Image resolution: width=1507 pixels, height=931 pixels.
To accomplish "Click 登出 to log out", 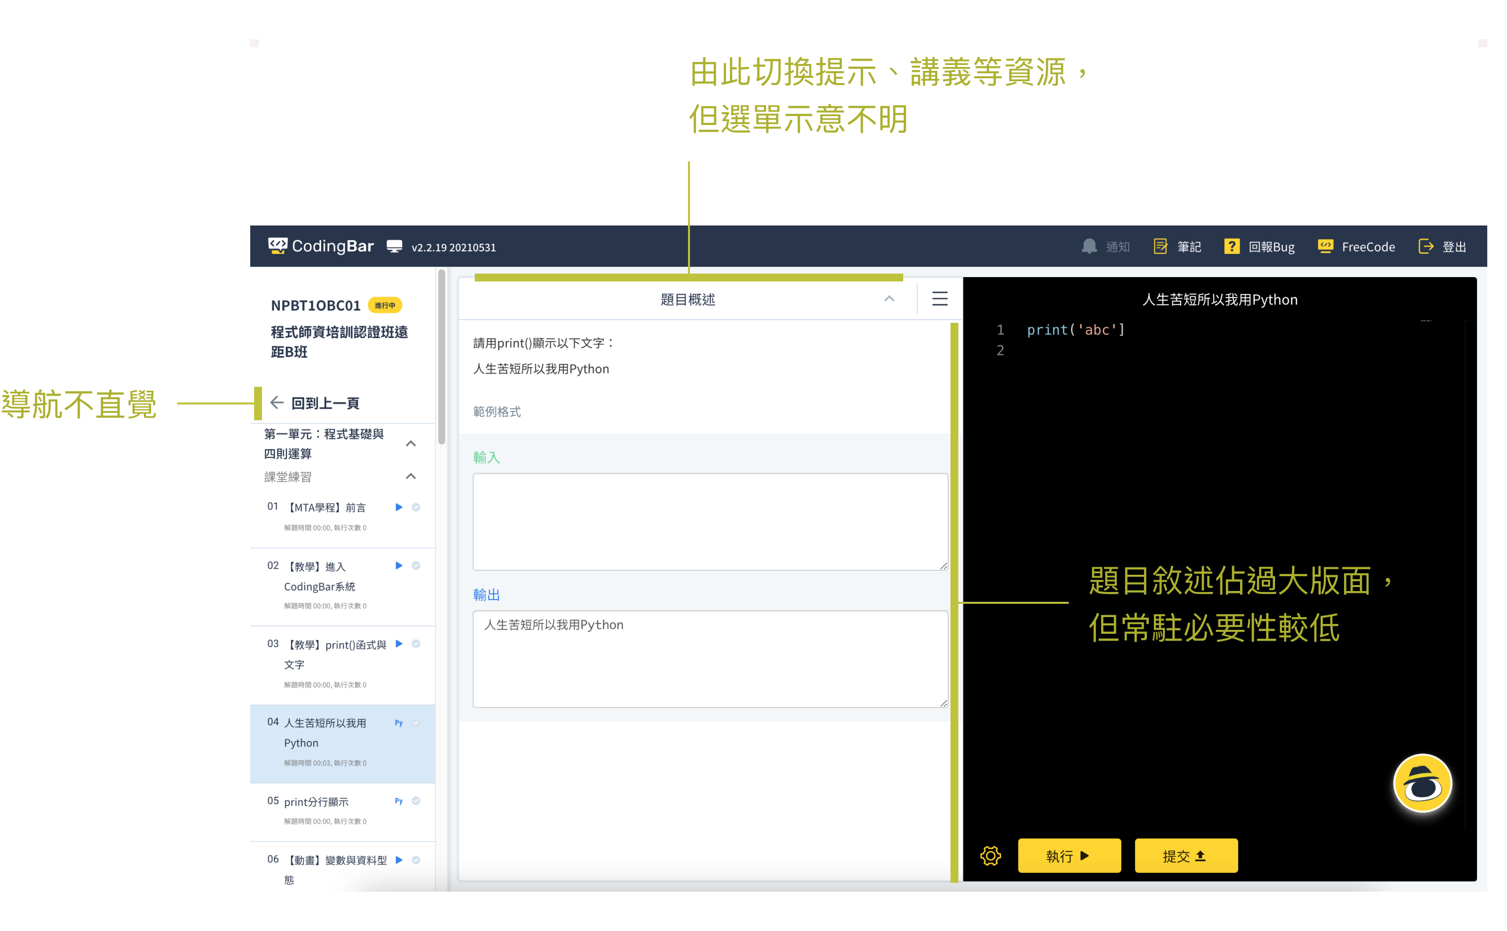I will 1442,247.
